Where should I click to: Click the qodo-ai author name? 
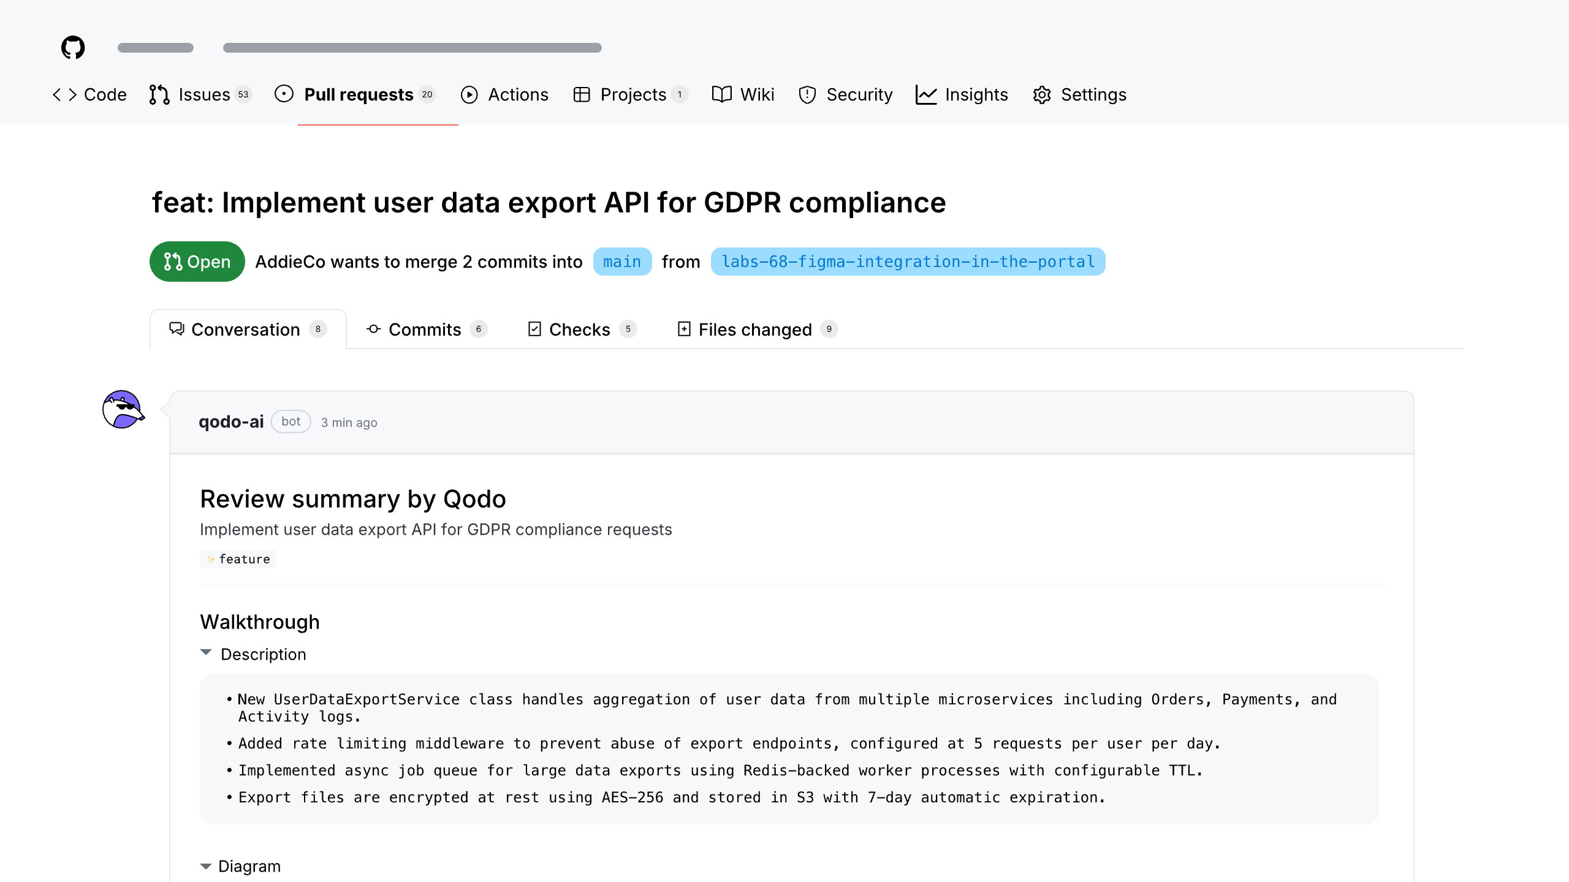point(231,421)
